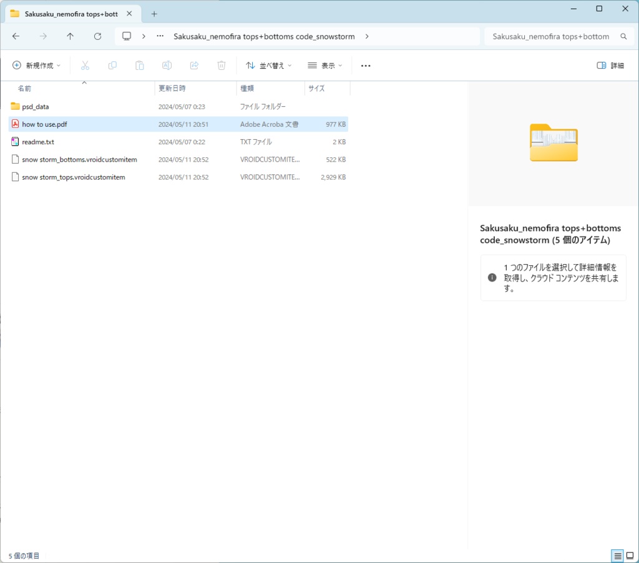Click the PDF icon of how to use.pdf
The width and height of the screenshot is (639, 563).
(x=15, y=124)
